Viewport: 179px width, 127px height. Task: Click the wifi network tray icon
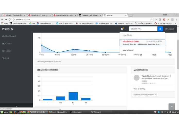[x=168, y=112]
